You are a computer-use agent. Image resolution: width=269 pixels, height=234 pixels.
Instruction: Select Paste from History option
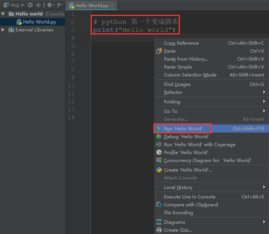pos(212,59)
